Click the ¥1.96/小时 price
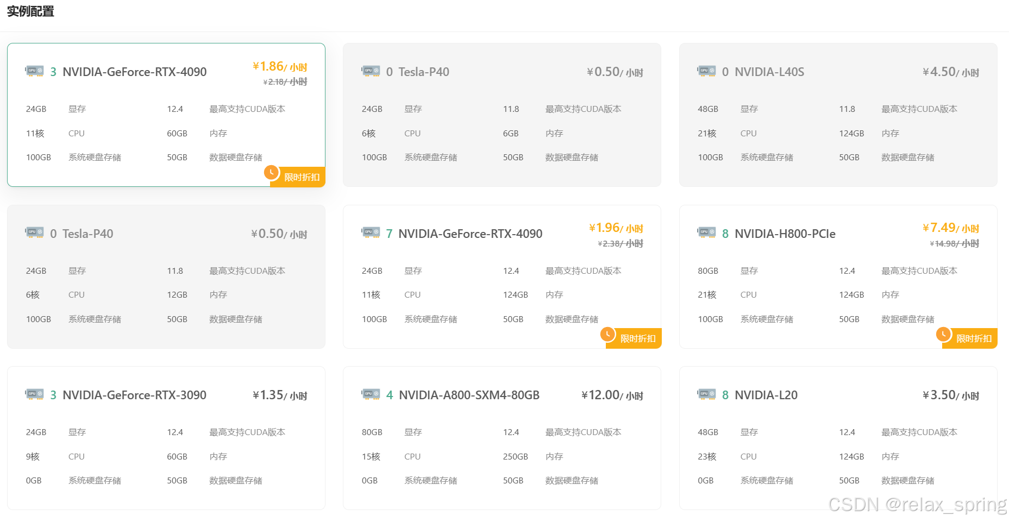The width and height of the screenshot is (1009, 522). click(616, 228)
